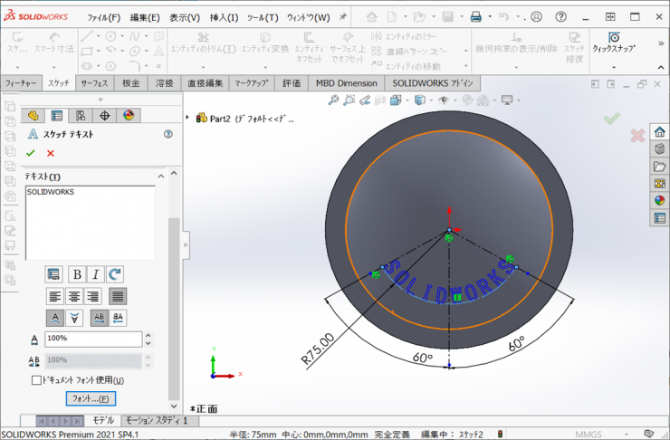Open クイックスナップ dropdown arrow
670x440 pixels.
[614, 68]
